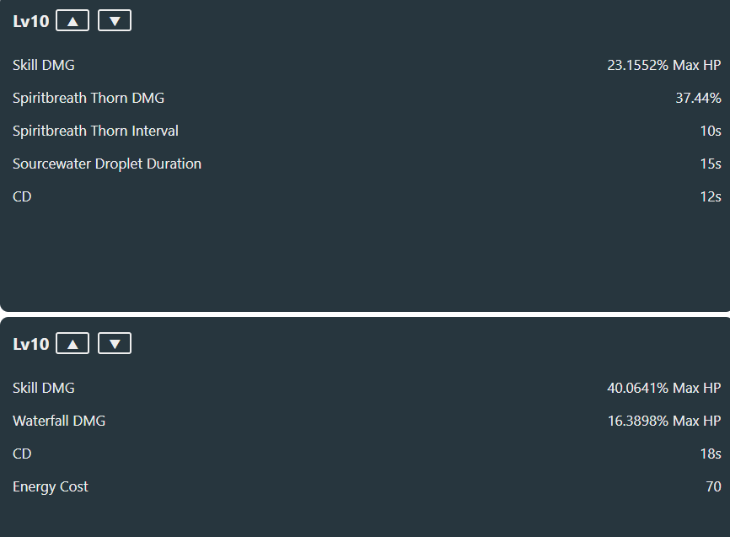Select the 40.0641% Max HP value
Screen dimensions: 730x537
point(664,388)
